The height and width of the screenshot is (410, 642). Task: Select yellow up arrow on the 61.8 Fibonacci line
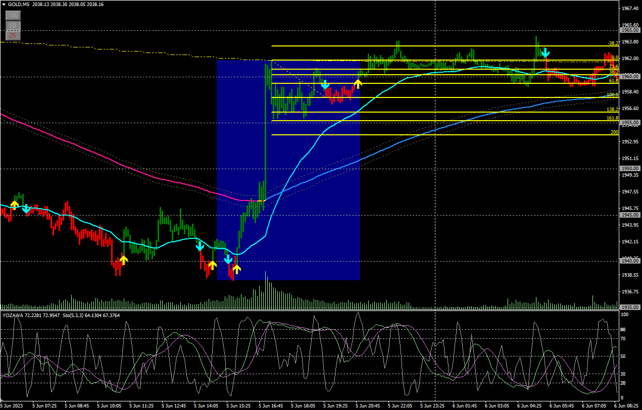tap(358, 83)
